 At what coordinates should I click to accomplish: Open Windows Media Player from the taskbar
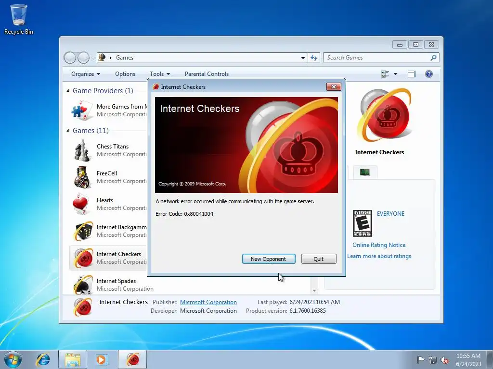coord(102,359)
